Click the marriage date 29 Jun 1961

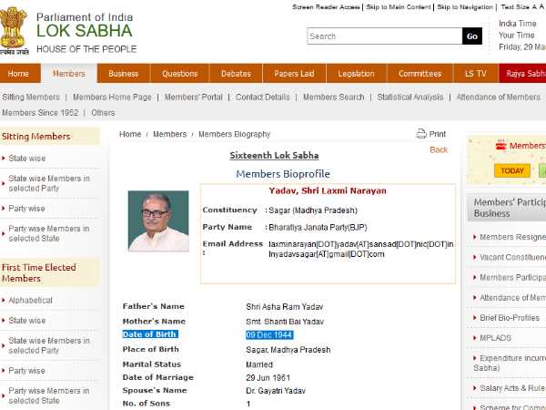268,378
